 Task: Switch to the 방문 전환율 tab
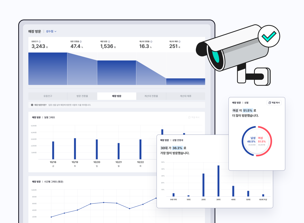pos(82,96)
